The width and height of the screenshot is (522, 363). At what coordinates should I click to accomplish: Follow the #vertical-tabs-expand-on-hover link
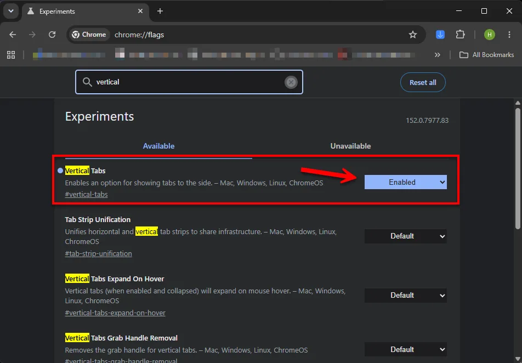(115, 313)
